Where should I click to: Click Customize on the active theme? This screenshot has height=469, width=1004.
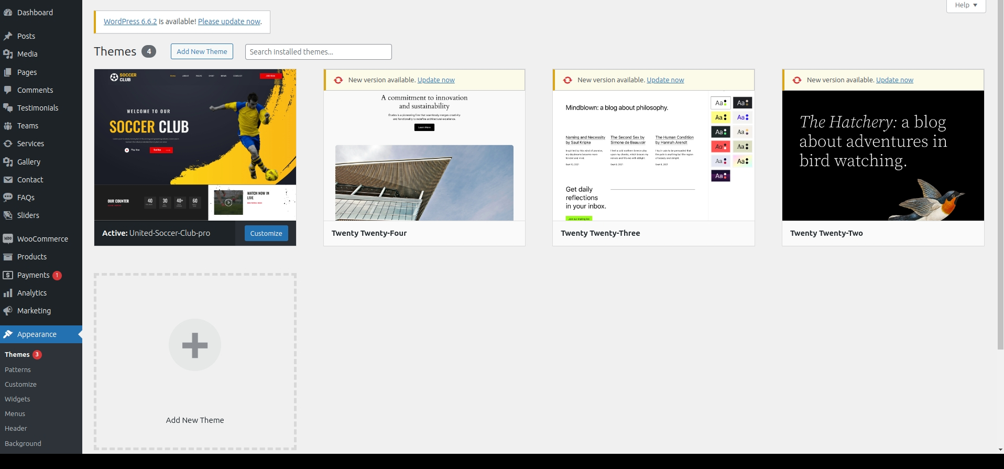(x=266, y=233)
